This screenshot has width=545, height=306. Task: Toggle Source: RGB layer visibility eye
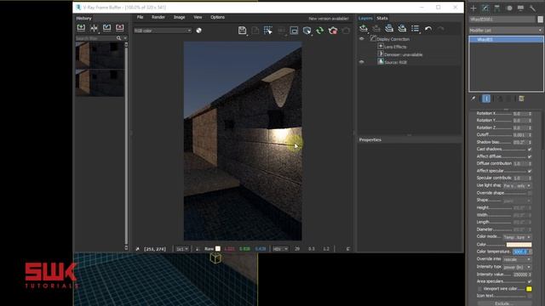(x=361, y=62)
